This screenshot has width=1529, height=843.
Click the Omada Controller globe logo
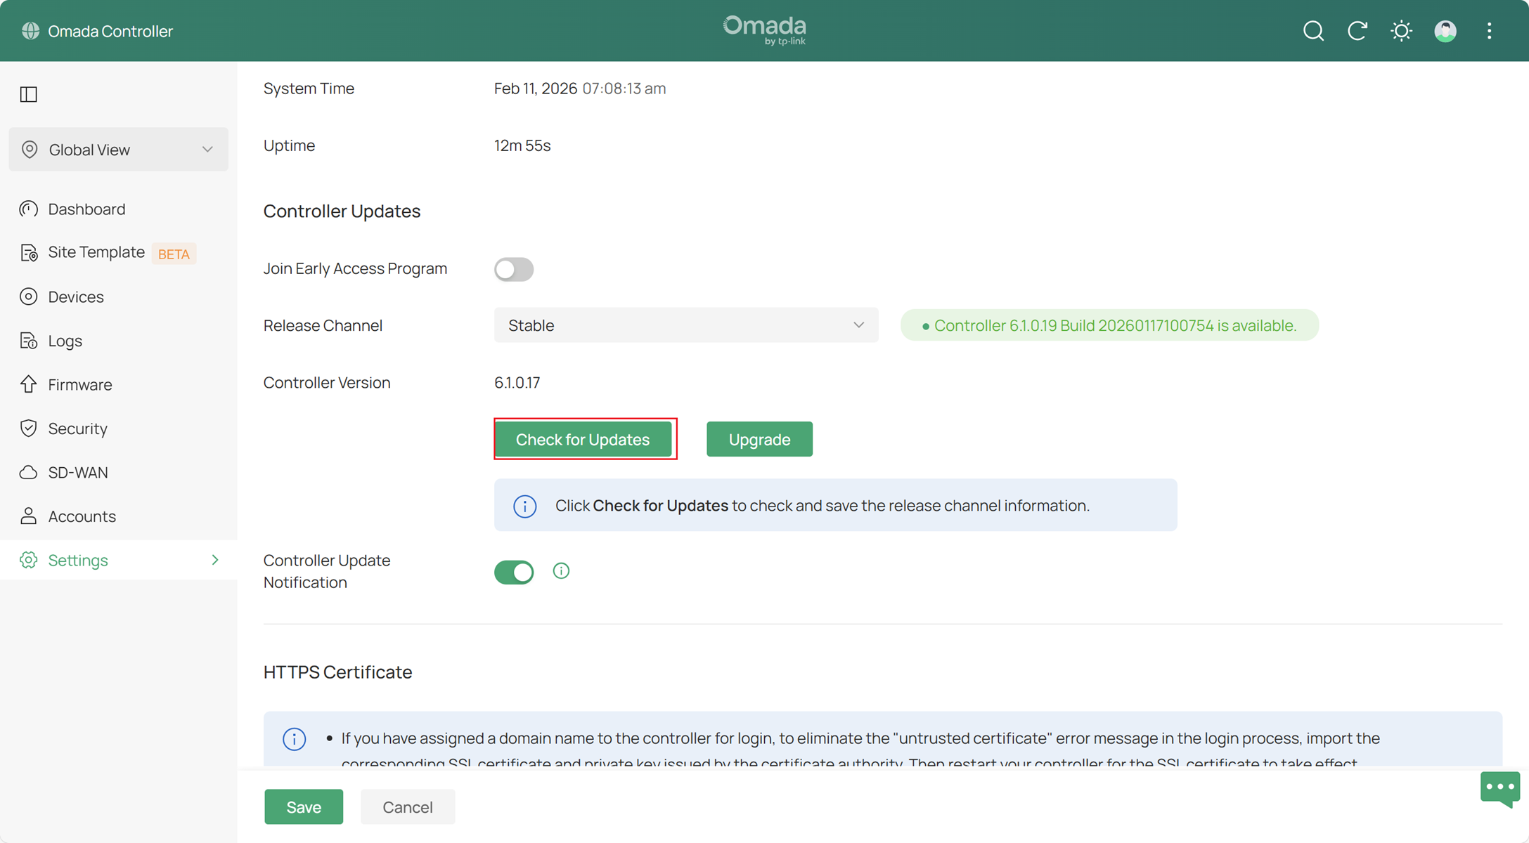[30, 31]
